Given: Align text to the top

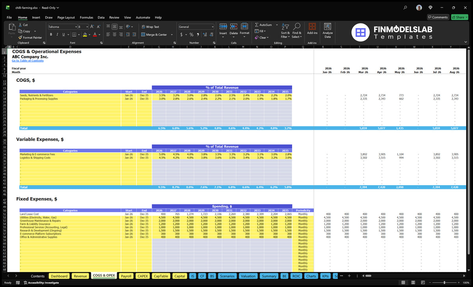Looking at the screenshot, I should coord(108,27).
